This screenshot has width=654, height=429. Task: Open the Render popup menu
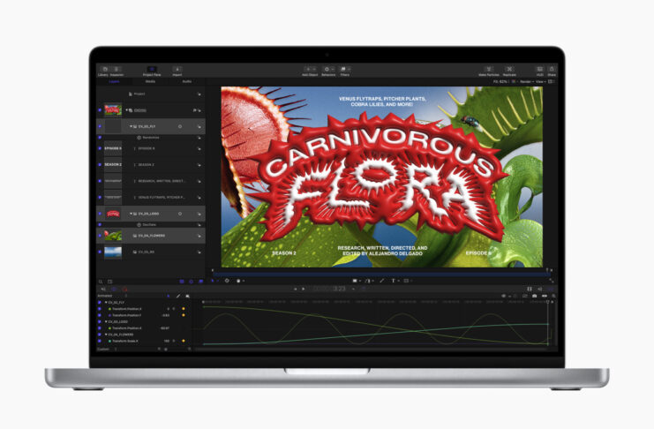[526, 81]
